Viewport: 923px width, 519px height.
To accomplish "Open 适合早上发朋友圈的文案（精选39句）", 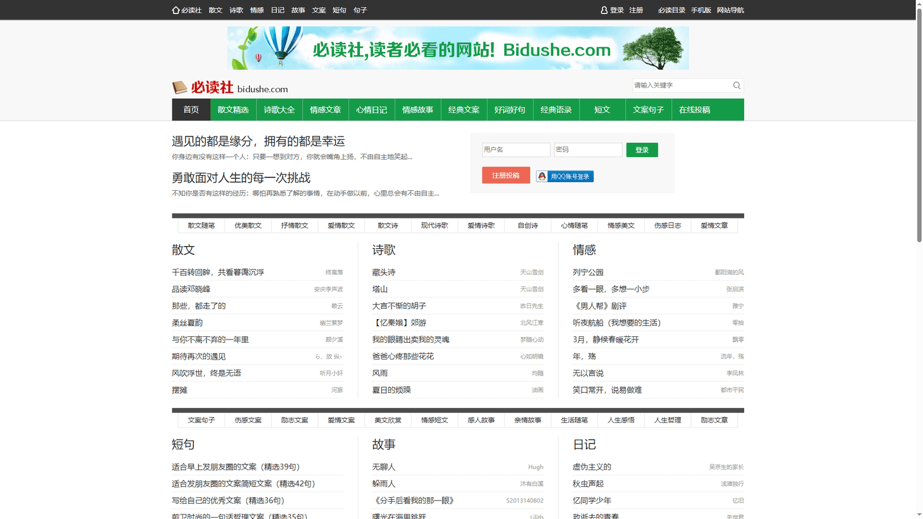I will [x=236, y=467].
